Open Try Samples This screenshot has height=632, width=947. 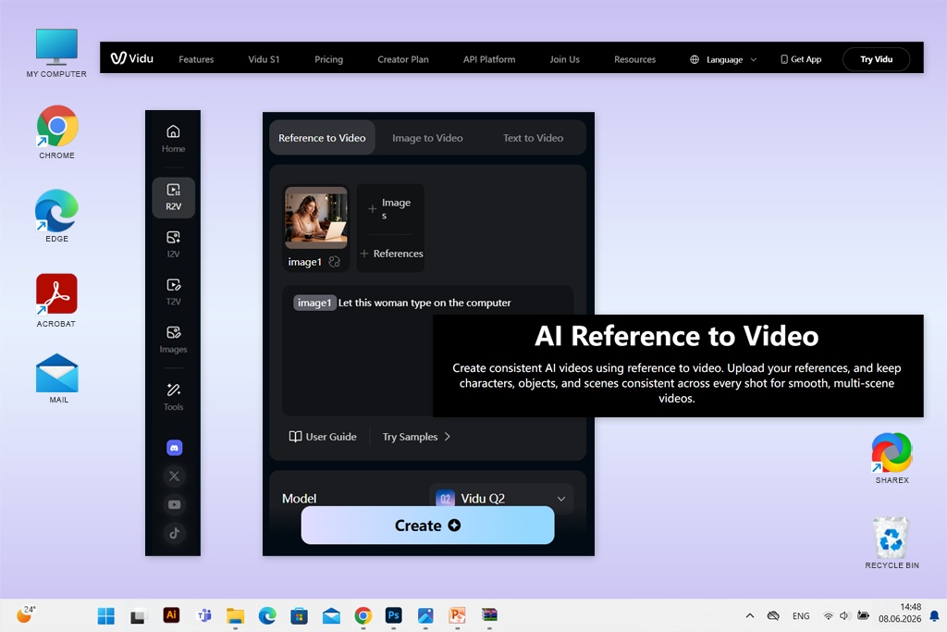point(416,436)
